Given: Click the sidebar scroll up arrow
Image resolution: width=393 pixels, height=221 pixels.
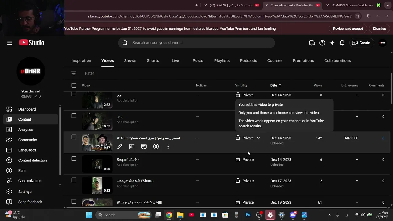Looking at the screenshot, I should [x=60, y=106].
